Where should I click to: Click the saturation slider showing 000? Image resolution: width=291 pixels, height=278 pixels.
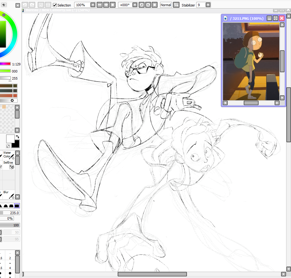pyautogui.click(x=5, y=71)
